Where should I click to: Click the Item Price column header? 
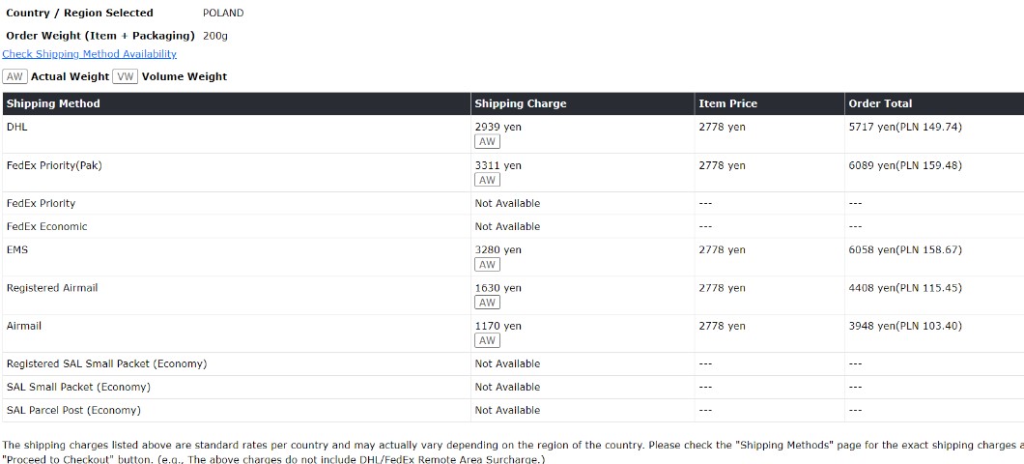click(727, 103)
